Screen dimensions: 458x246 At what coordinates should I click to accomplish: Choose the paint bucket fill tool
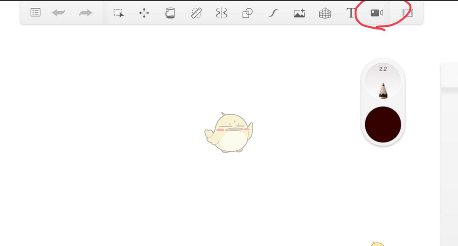pos(170,13)
